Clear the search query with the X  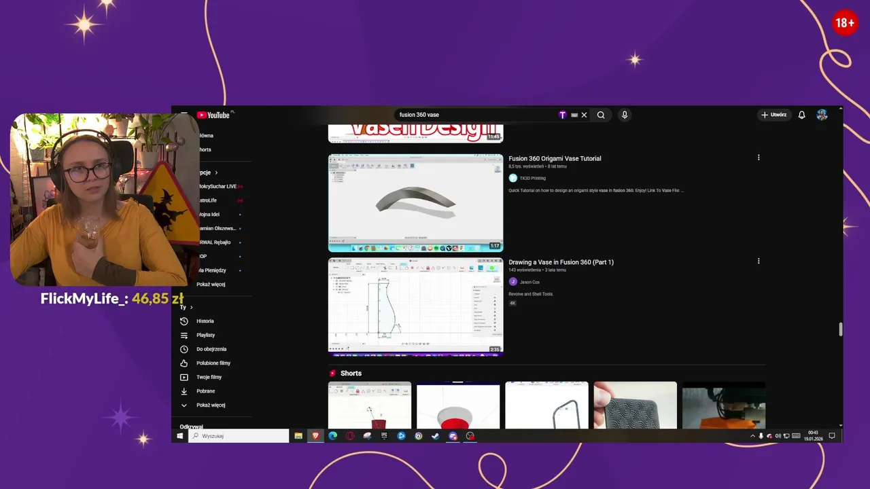(584, 115)
